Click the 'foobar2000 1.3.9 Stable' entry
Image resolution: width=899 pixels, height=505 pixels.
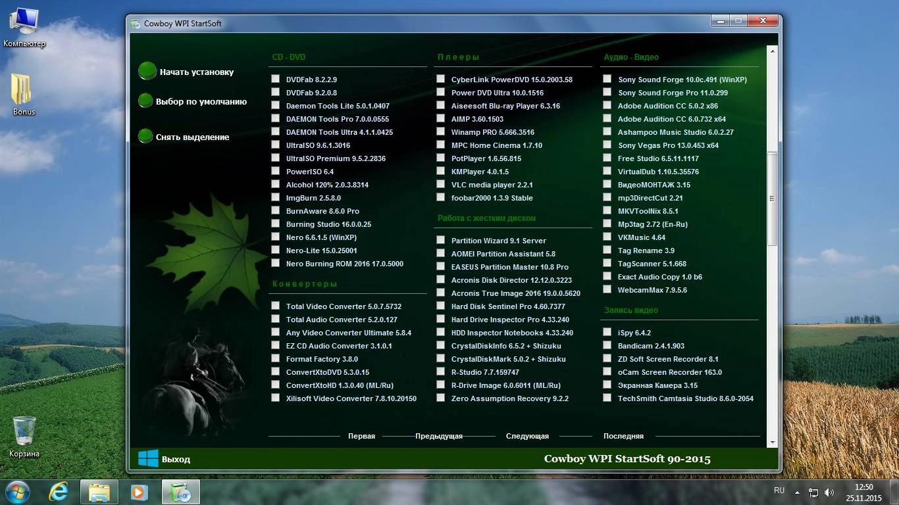pos(492,198)
